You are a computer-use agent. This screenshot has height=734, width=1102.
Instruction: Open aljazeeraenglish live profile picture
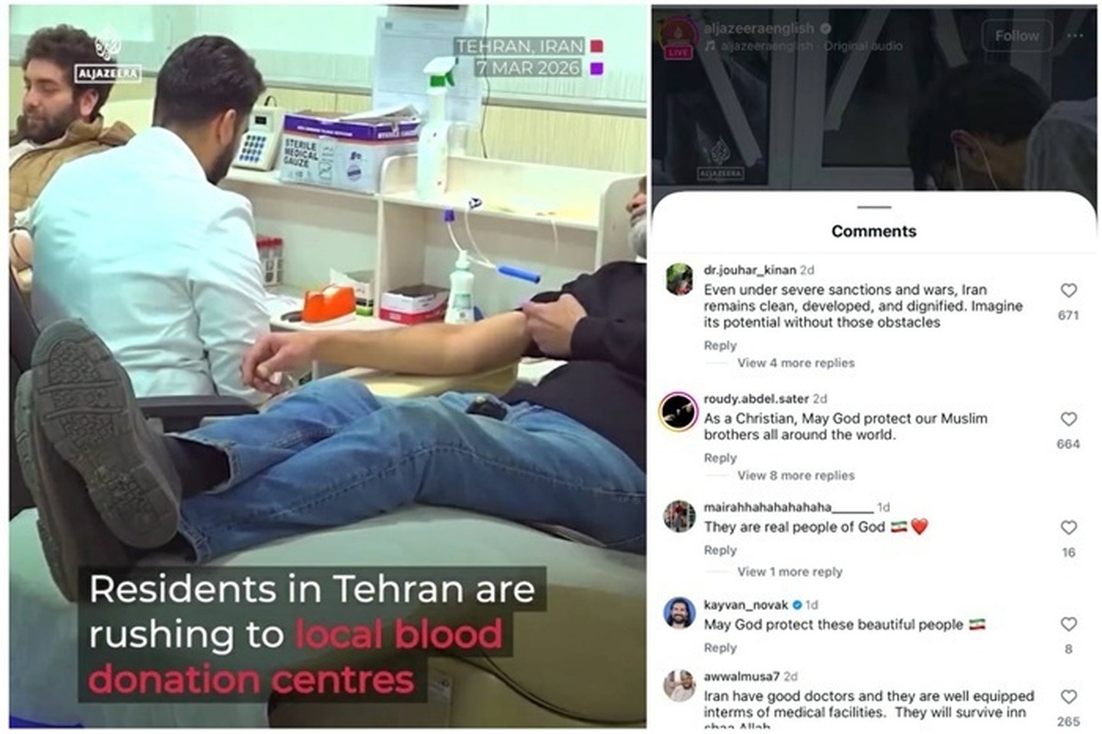click(679, 36)
